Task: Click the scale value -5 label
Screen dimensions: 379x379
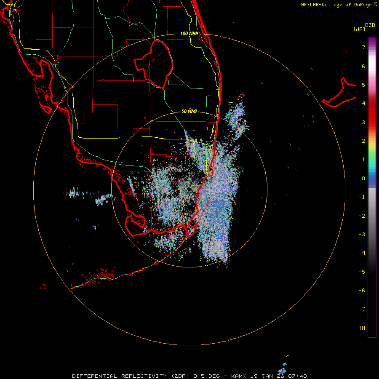Action: [x=362, y=272]
